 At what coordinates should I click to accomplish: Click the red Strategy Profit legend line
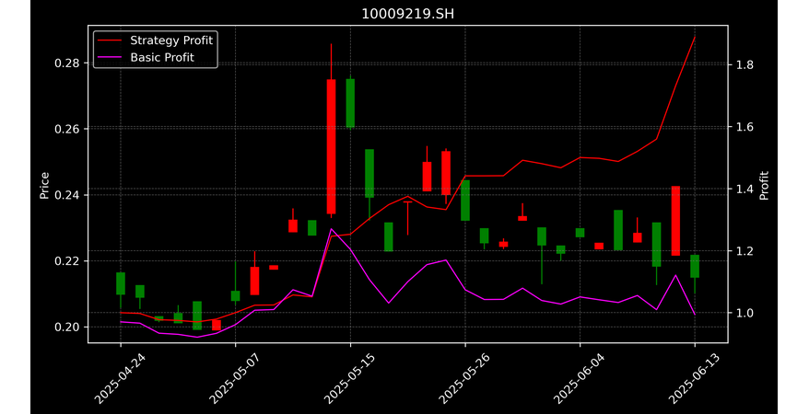110,40
